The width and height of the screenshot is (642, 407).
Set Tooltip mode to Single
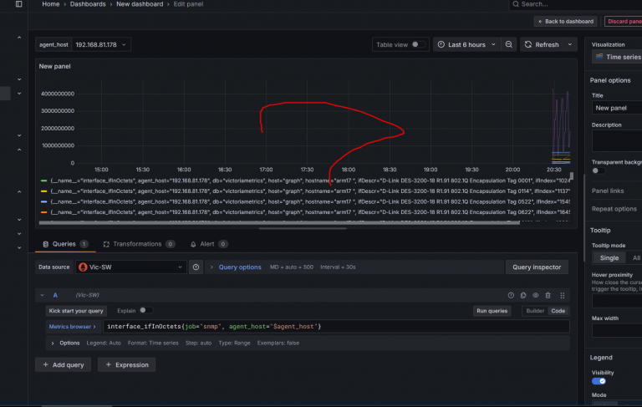click(x=609, y=258)
